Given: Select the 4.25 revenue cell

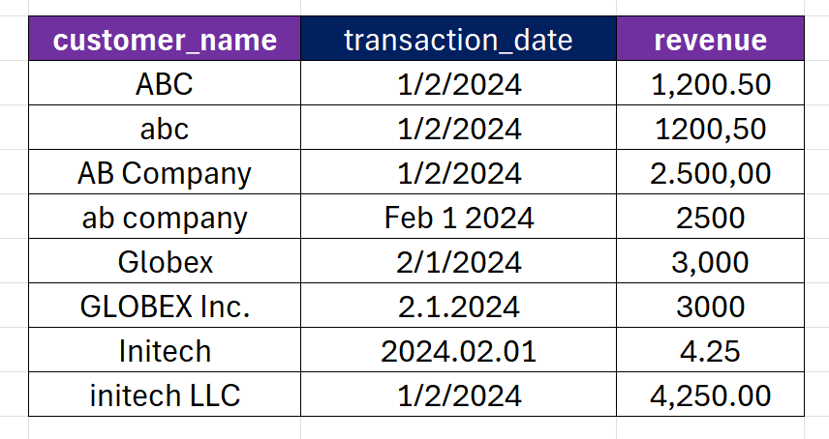Looking at the screenshot, I should click(710, 350).
